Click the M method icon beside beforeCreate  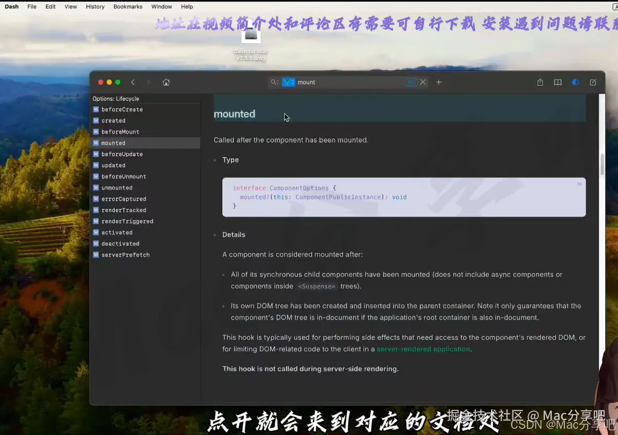95,109
